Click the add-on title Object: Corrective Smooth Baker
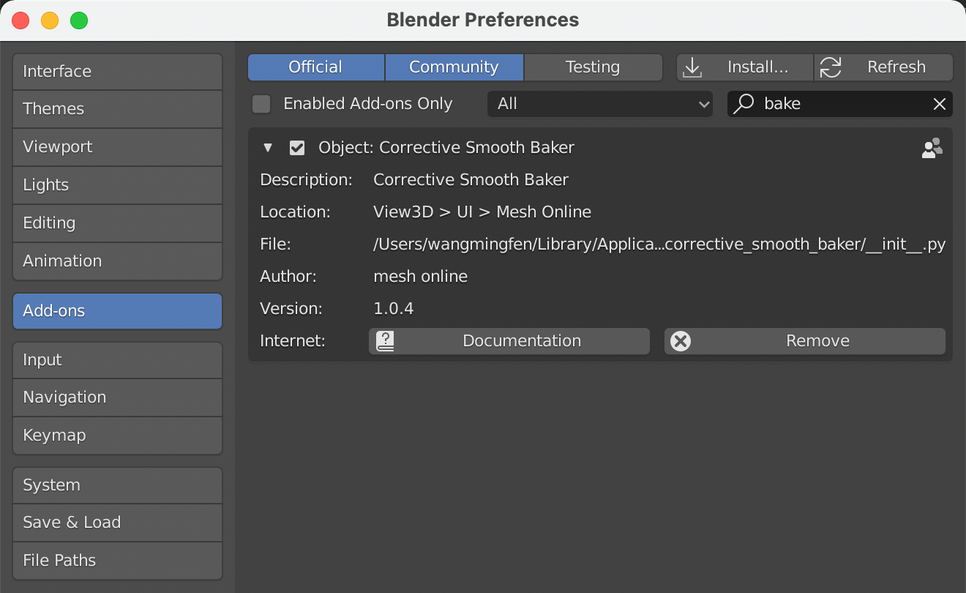Image resolution: width=966 pixels, height=593 pixels. pos(446,148)
